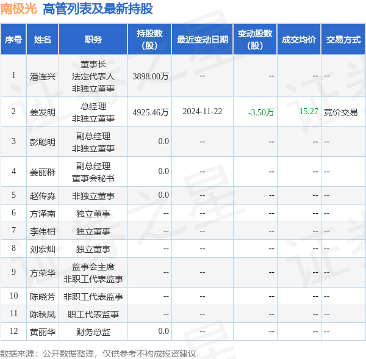The width and height of the screenshot is (366, 359).
Task: Select the 15.27 average price value
Action: [x=309, y=111]
